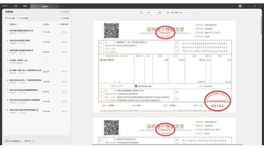Click the ¥435.98 amount
The height and width of the screenshot is (149, 264).
(x=46, y=111)
